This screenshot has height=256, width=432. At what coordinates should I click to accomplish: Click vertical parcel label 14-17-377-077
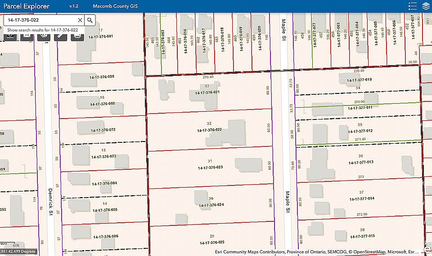tap(315, 35)
